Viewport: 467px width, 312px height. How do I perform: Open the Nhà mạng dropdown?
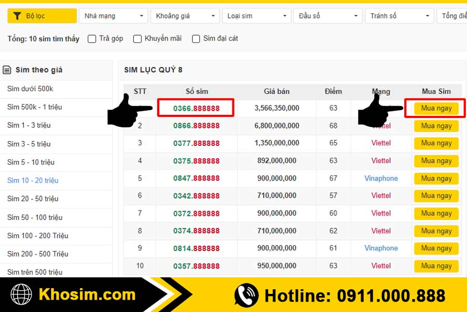tap(113, 16)
